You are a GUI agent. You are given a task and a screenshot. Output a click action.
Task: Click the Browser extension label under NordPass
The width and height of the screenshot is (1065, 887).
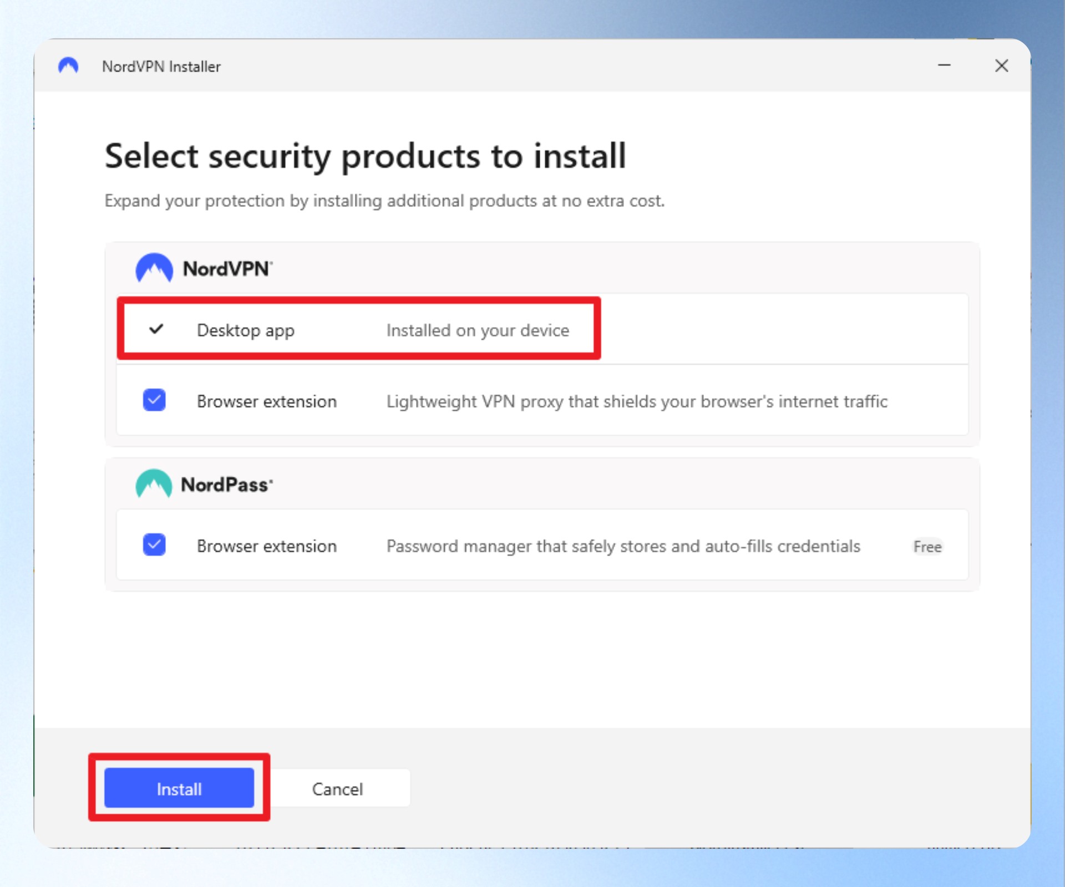coord(267,546)
